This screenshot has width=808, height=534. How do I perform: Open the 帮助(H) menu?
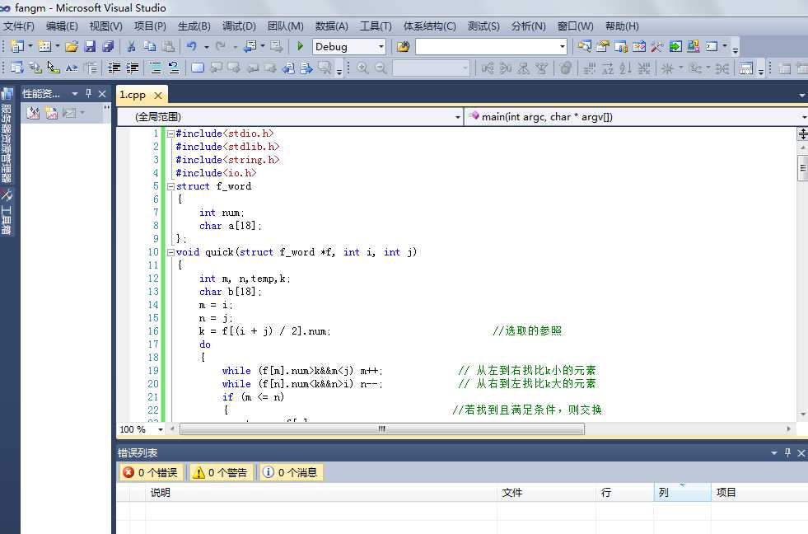(622, 26)
